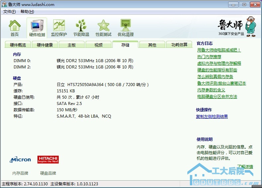Open the 文件(F) menu
This screenshot has height=188, width=262.
coord(10,12)
